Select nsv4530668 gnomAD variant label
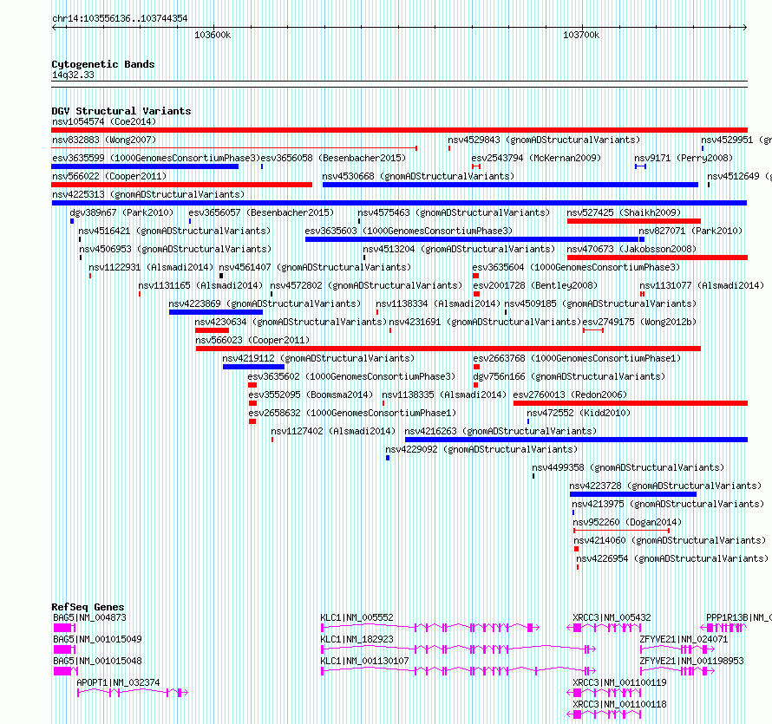Screen dimensions: 772x724 click(x=418, y=176)
